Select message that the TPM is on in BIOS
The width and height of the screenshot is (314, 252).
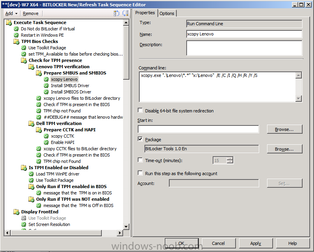pos(77,193)
